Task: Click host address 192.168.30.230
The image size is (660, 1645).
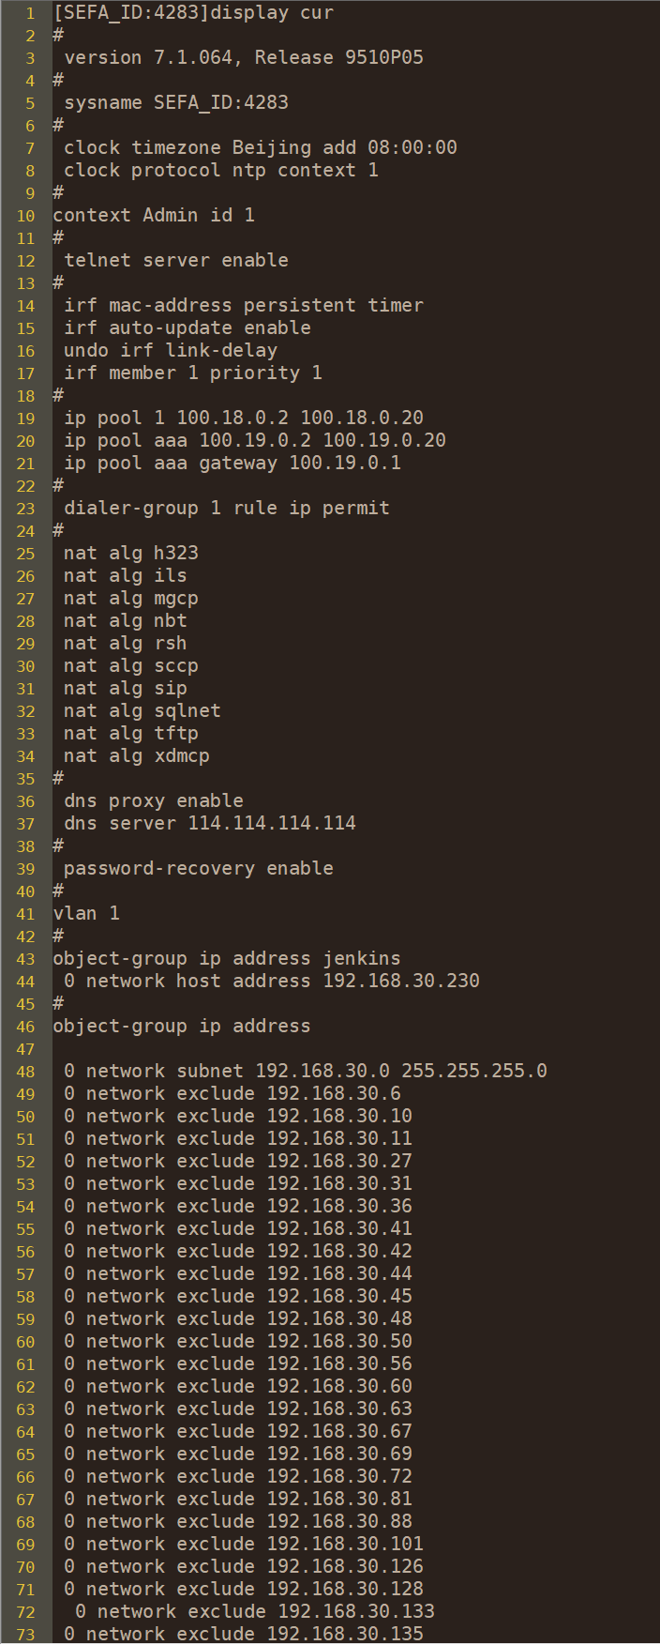Action: tap(401, 982)
